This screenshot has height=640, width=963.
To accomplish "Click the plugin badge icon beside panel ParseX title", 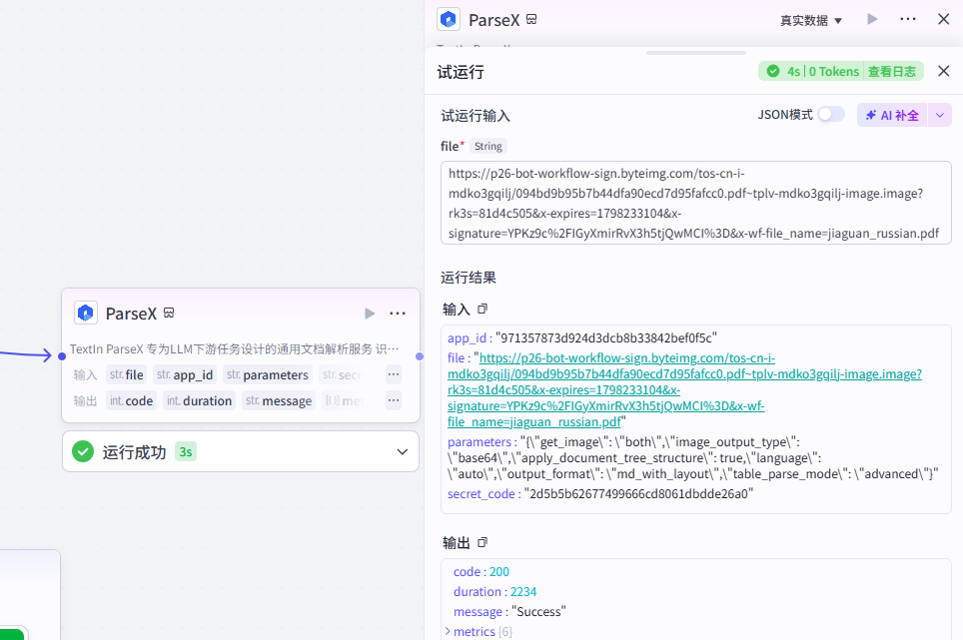I will pos(531,20).
